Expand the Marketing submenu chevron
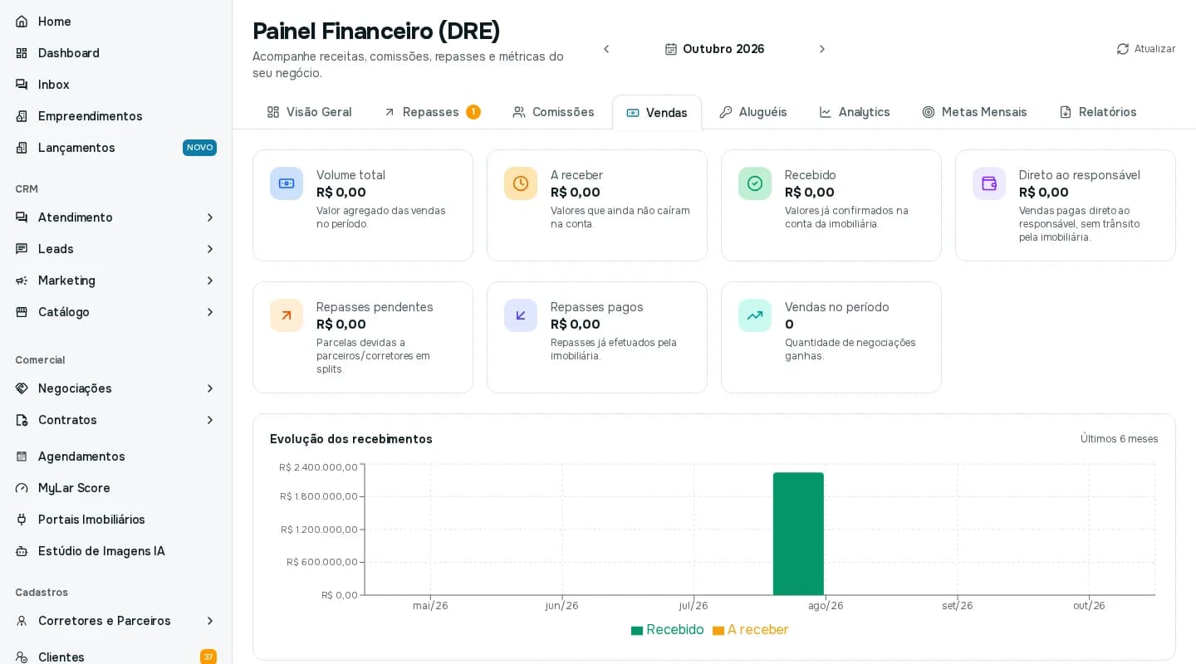 210,281
